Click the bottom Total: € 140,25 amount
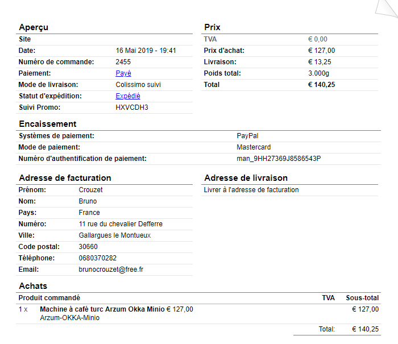The height and width of the screenshot is (344, 398). pos(365,329)
